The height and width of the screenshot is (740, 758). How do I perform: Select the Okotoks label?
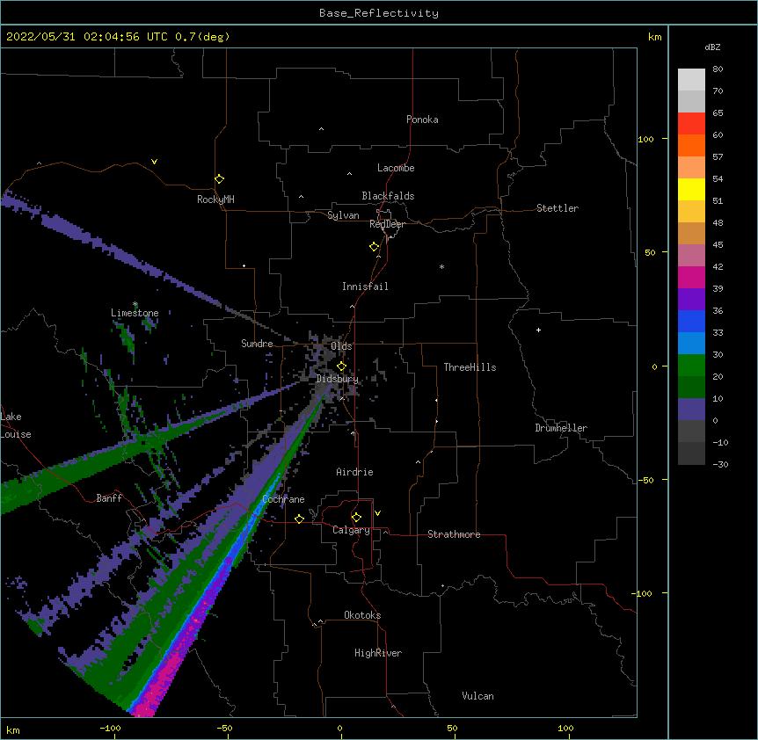pyautogui.click(x=362, y=615)
